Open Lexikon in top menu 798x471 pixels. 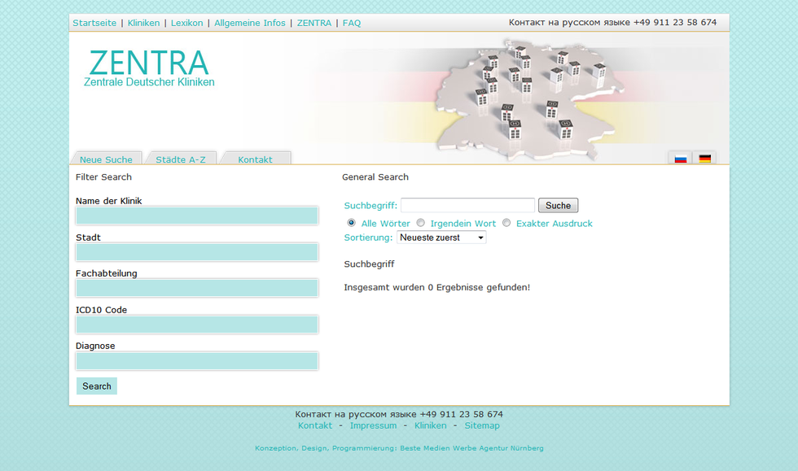click(186, 23)
